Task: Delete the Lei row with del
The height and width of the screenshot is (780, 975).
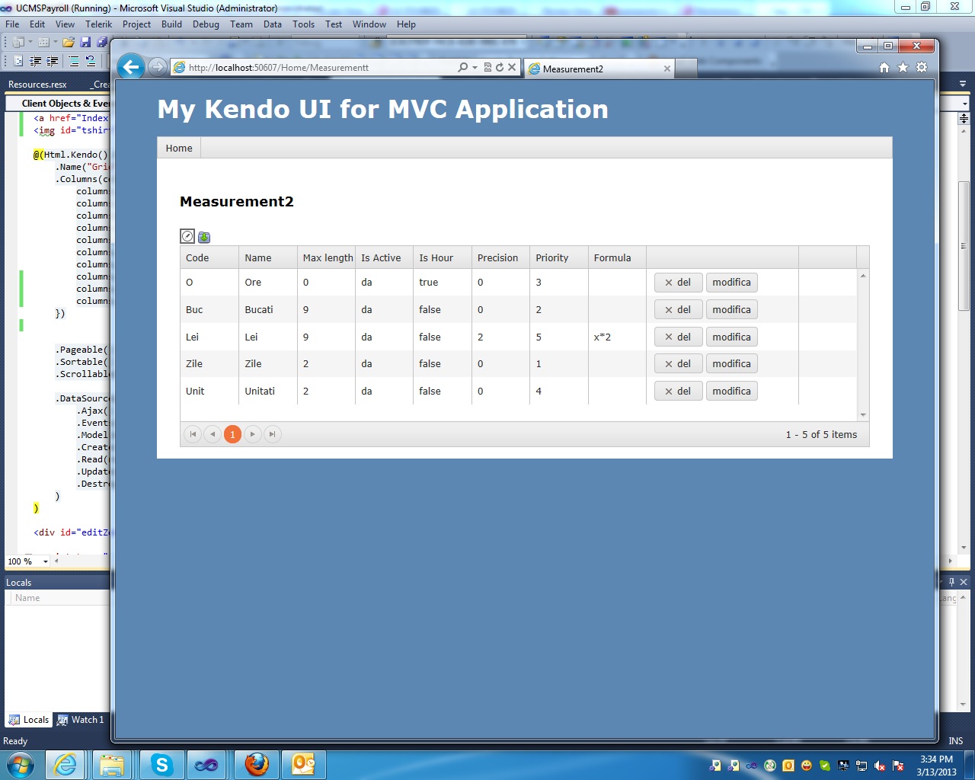Action: (678, 337)
